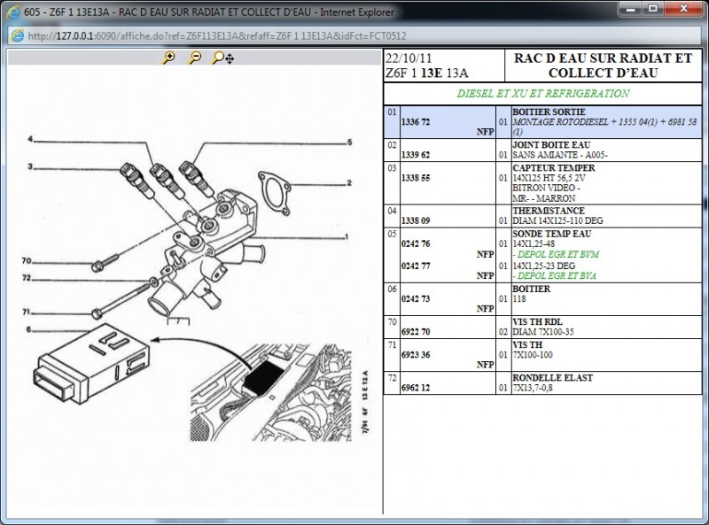Select part number 1339 62
Viewport: 709px width, 525px height.
tap(416, 154)
